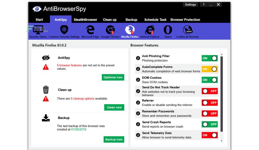
Task: Click the Browser Features scrollbar up arrow
Action: 222,55
